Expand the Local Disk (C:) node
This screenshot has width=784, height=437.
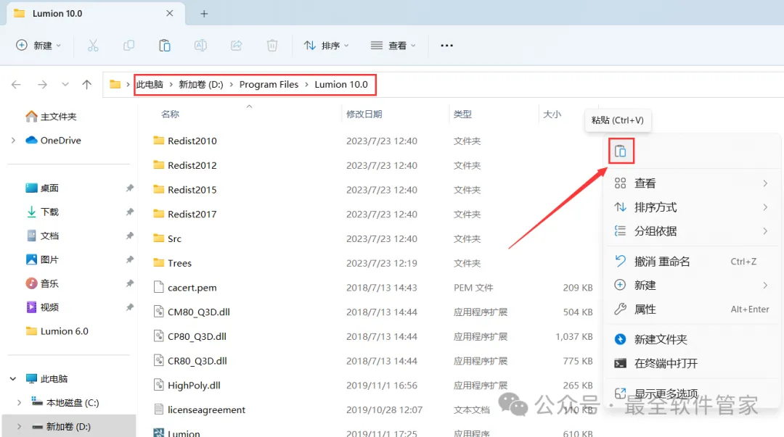coord(19,402)
